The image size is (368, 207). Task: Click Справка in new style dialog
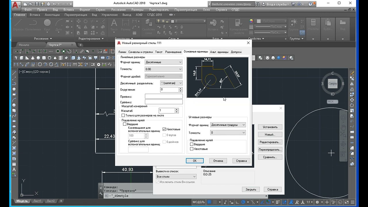pyautogui.click(x=241, y=161)
